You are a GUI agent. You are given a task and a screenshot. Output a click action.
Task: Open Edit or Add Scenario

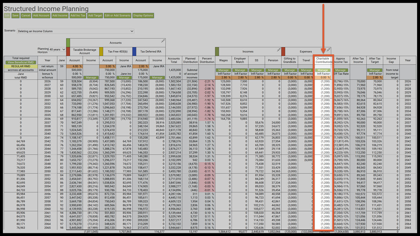pos(117,16)
